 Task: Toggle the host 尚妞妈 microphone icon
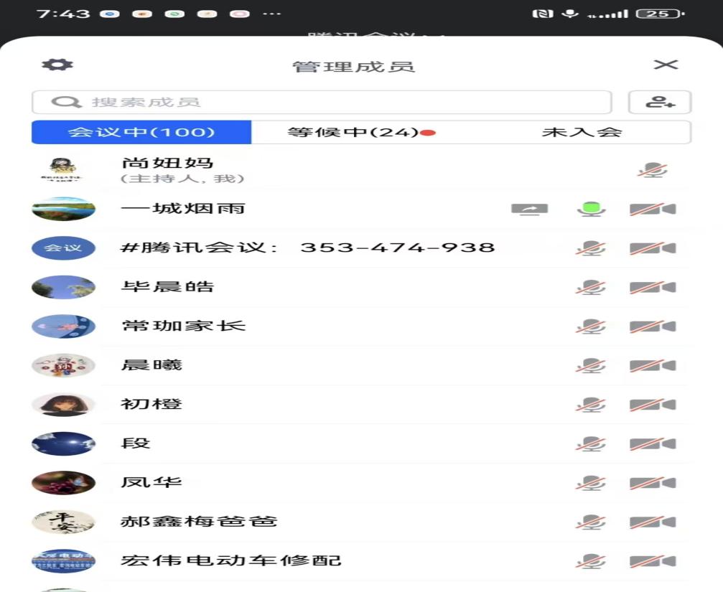coord(653,171)
